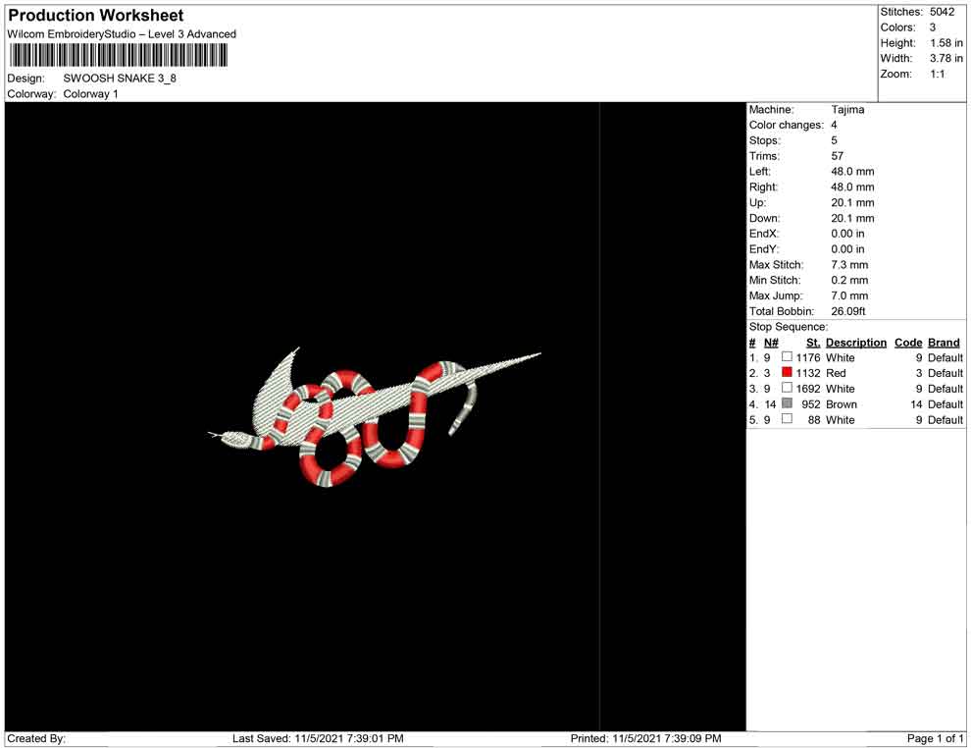The width and height of the screenshot is (971, 748).
Task: Click the "Brown" description in stop 4
Action: (x=842, y=404)
